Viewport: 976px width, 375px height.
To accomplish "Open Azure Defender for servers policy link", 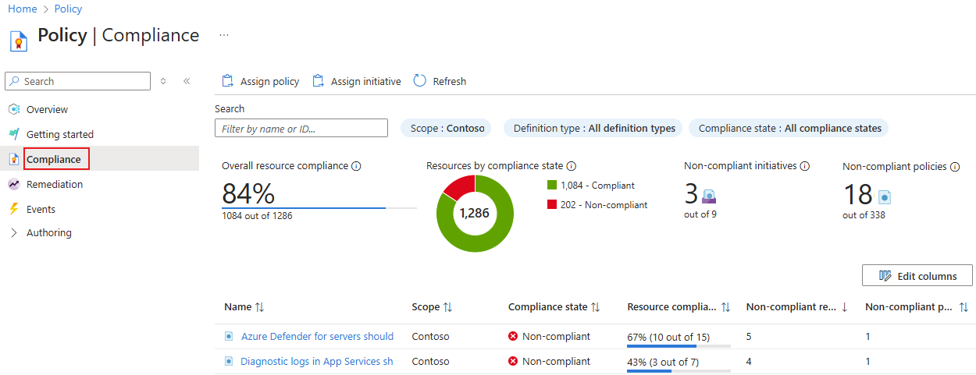I will [317, 337].
